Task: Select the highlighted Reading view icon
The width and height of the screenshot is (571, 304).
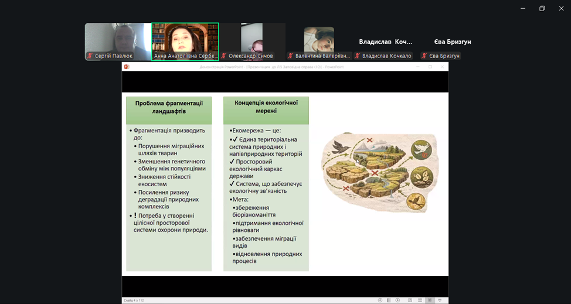Action: tap(430, 300)
